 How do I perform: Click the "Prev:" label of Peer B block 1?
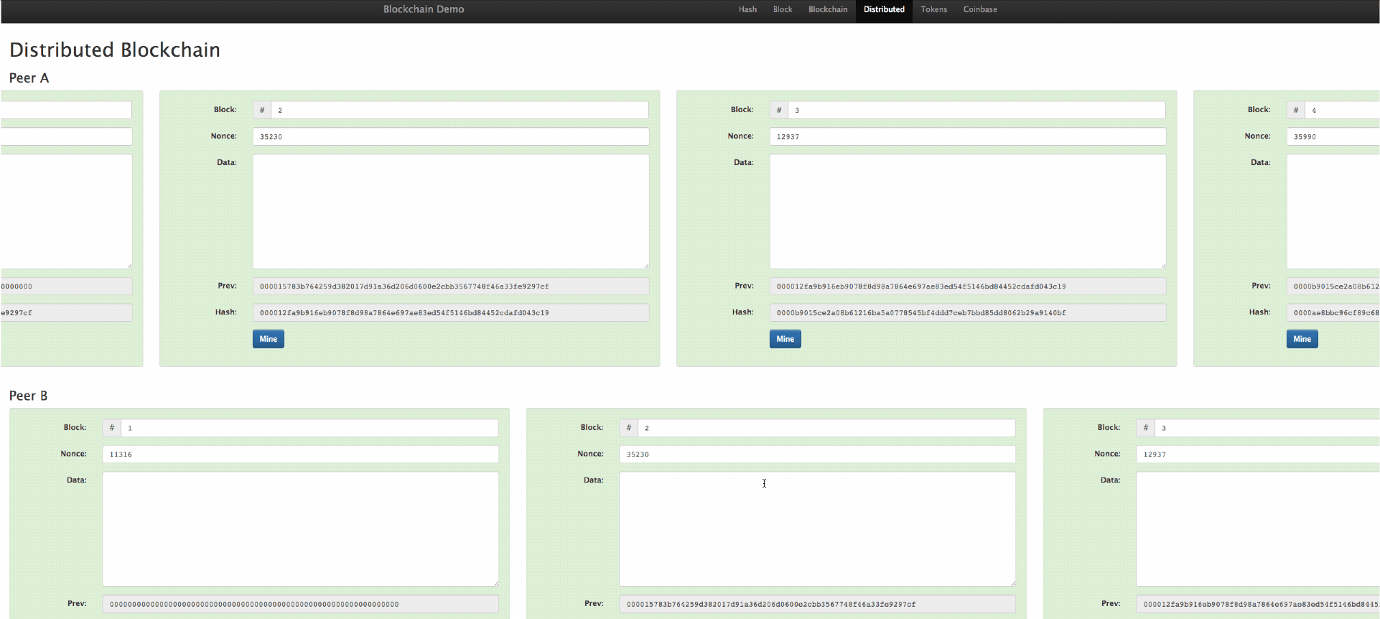coord(77,603)
